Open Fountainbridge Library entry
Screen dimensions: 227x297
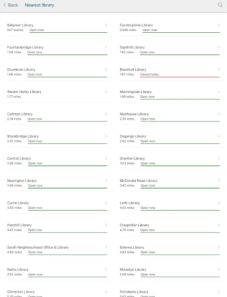[57, 50]
